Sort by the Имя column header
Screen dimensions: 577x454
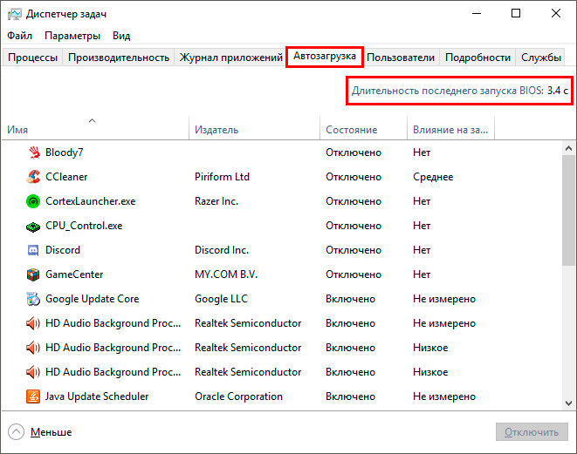96,130
